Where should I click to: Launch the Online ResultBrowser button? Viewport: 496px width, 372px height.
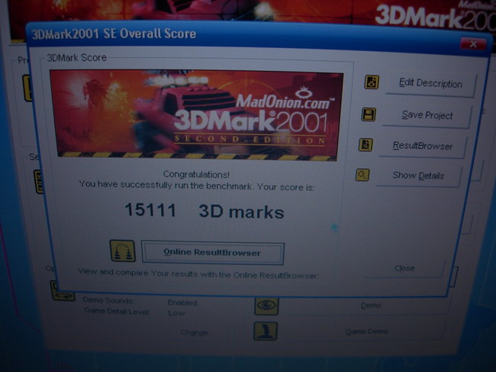(x=212, y=253)
